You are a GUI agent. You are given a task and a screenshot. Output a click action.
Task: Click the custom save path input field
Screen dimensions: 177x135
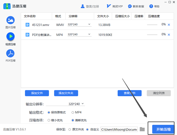(x=119, y=129)
